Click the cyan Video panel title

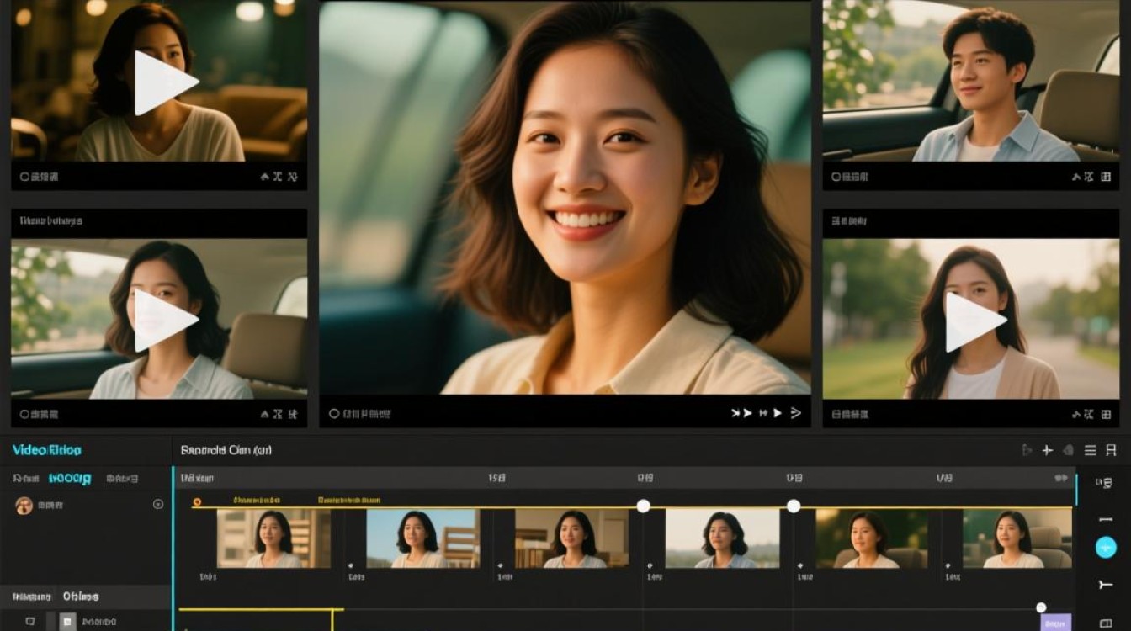click(47, 450)
